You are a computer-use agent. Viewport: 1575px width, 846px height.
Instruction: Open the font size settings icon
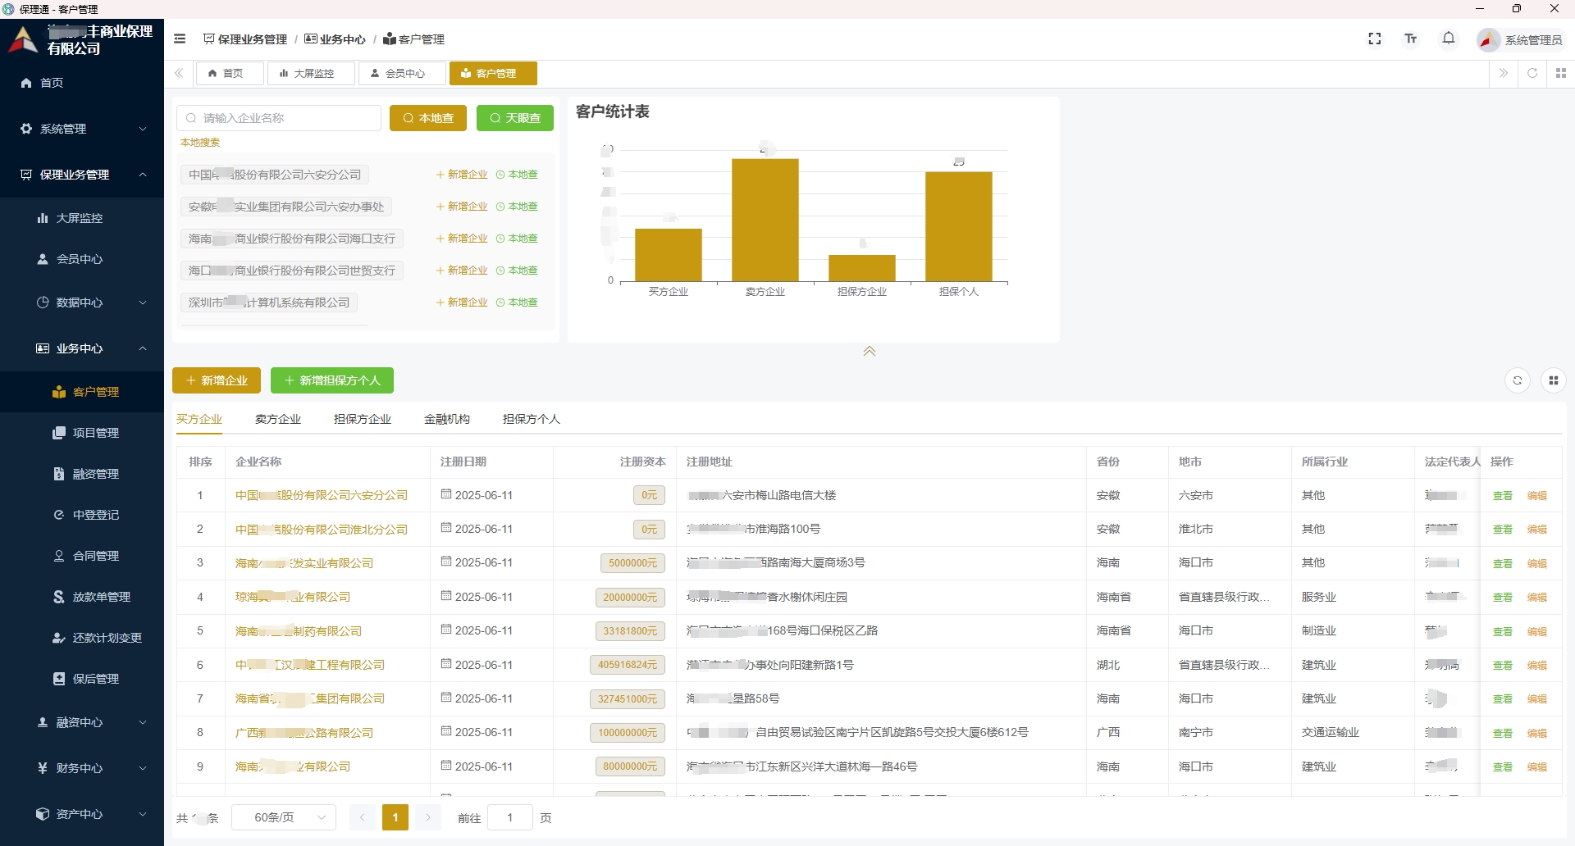point(1411,39)
